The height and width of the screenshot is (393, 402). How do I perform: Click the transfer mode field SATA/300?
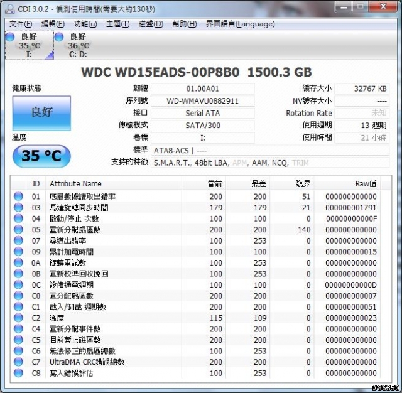tap(203, 126)
